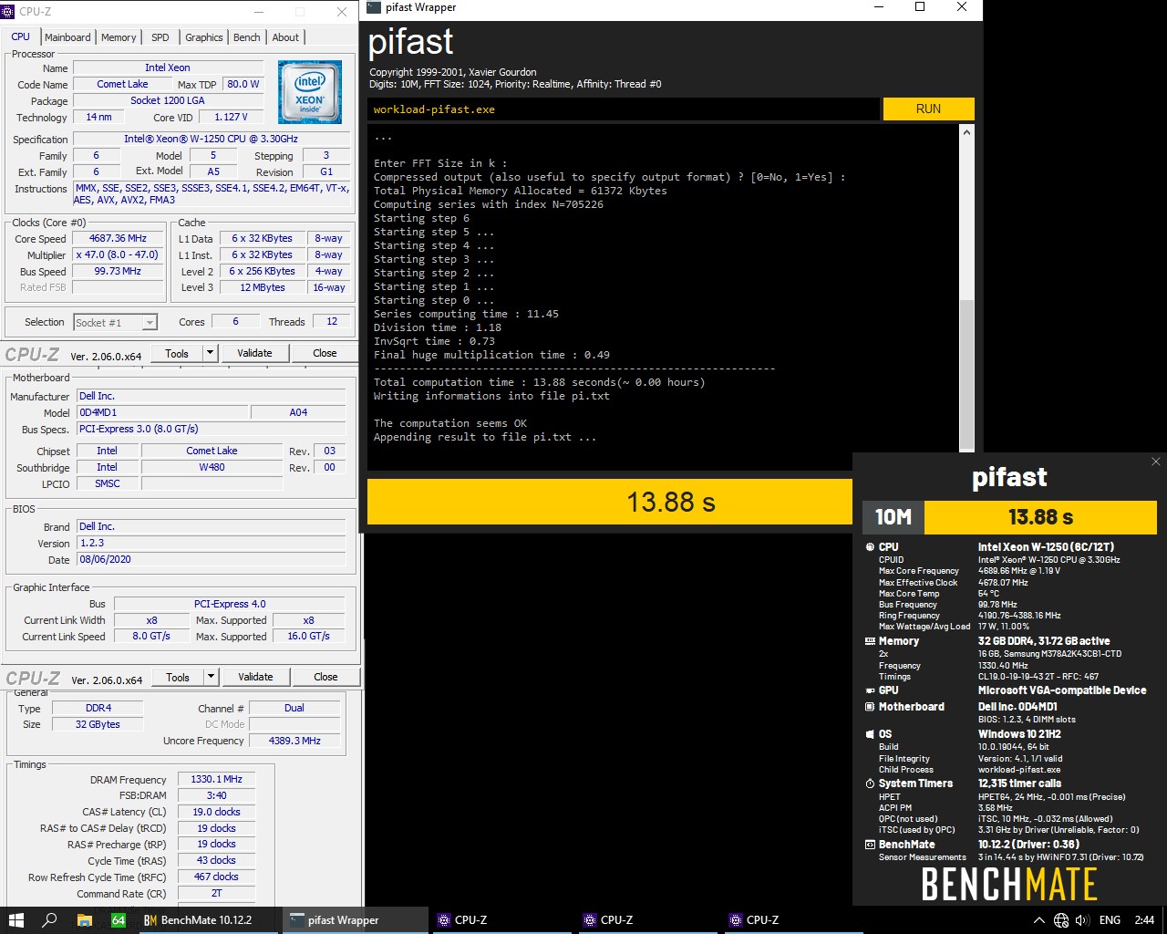This screenshot has height=934, width=1167.
Task: Close the BenchMate result overlay
Action: (x=1156, y=462)
